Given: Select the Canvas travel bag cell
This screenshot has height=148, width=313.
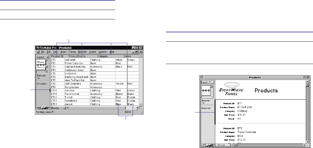Looking at the screenshot, I should (x=77, y=67).
